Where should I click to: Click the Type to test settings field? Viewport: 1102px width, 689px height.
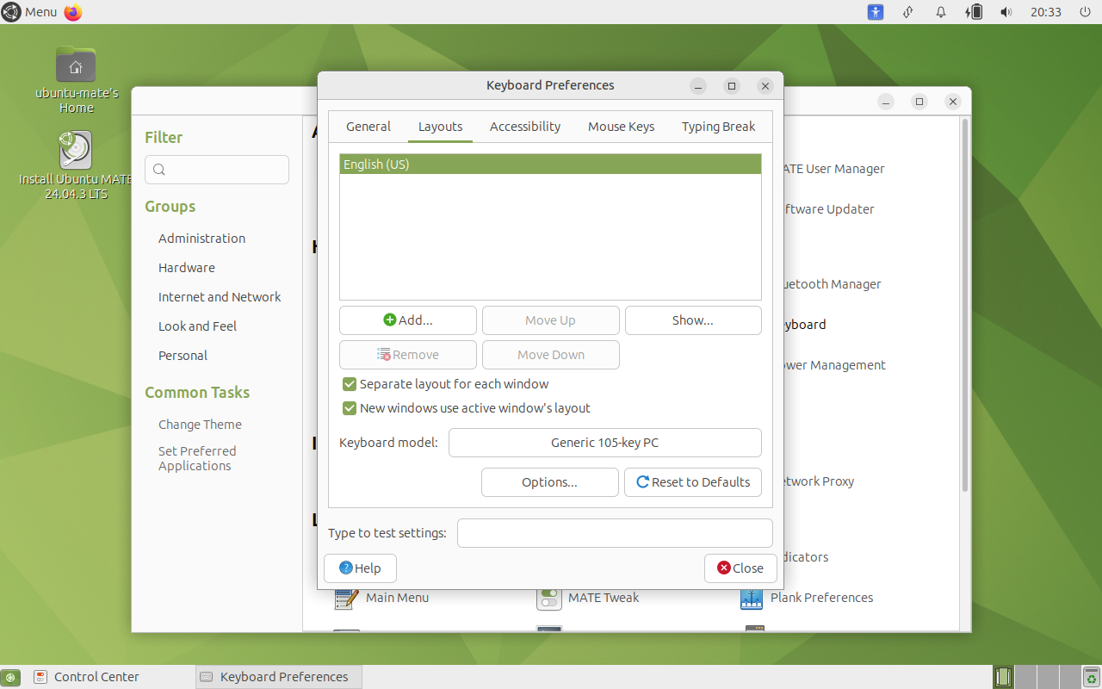(614, 533)
